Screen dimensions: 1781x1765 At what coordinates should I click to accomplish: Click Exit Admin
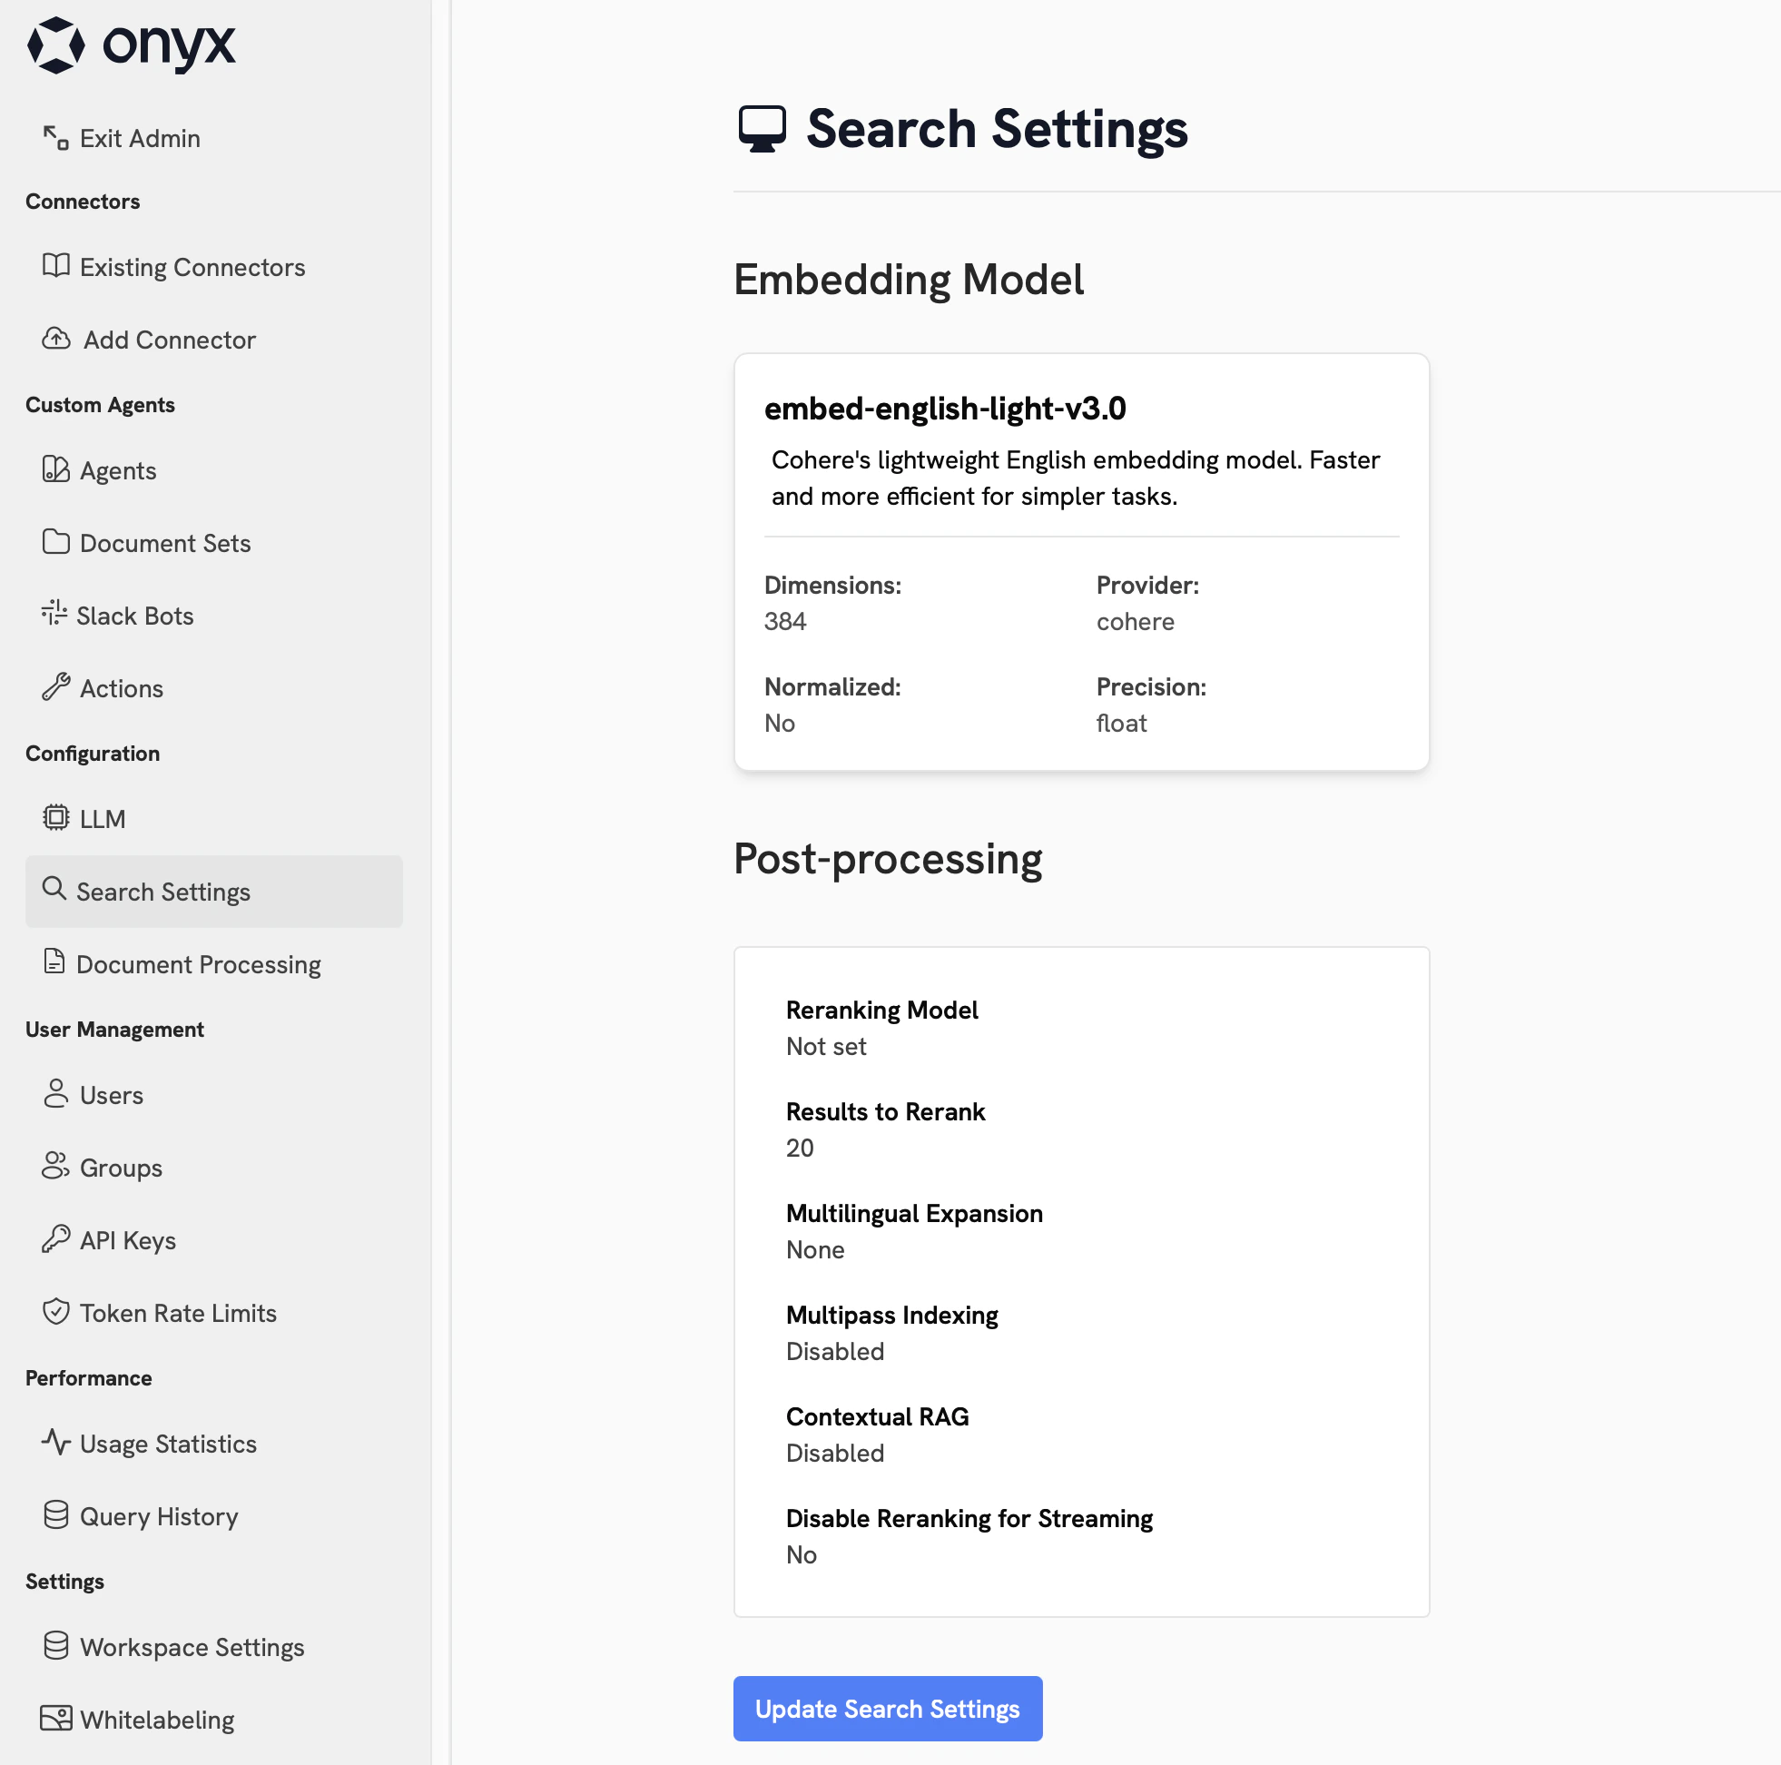[139, 137]
